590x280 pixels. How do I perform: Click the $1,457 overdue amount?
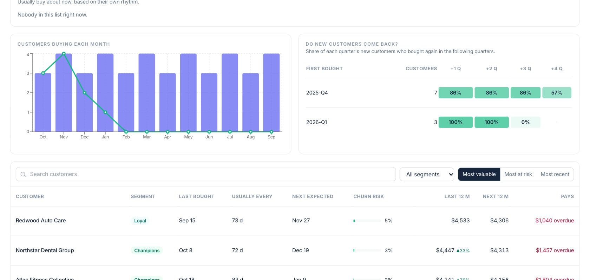click(x=555, y=250)
